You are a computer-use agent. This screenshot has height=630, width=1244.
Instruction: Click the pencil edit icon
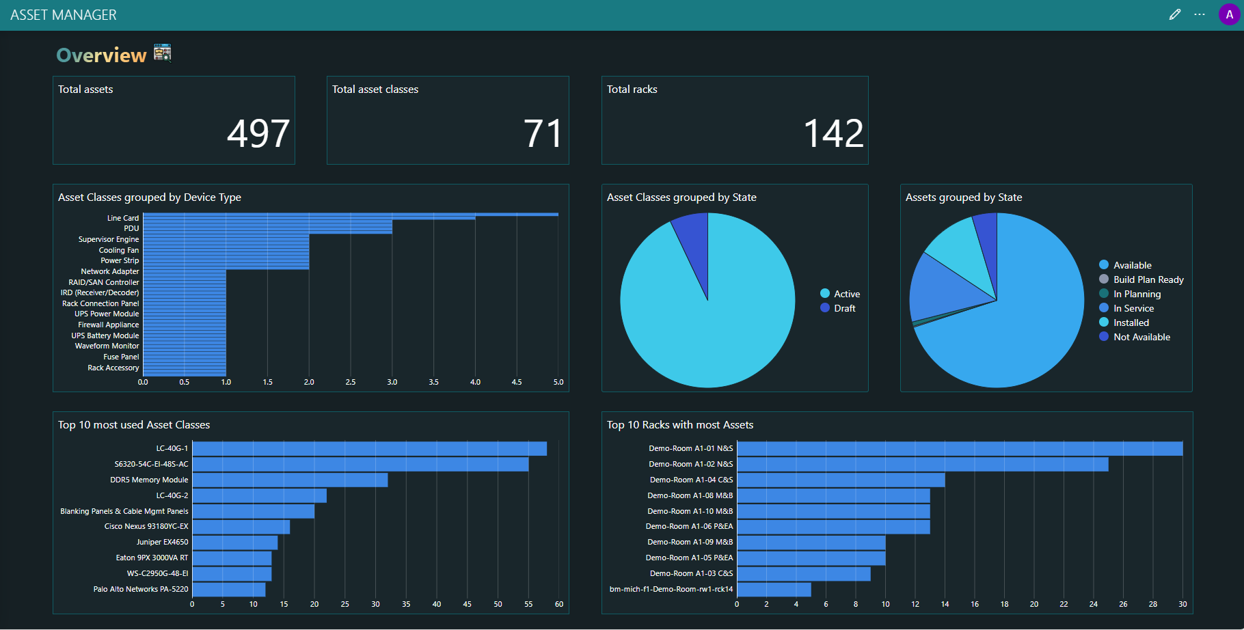pyautogui.click(x=1174, y=14)
